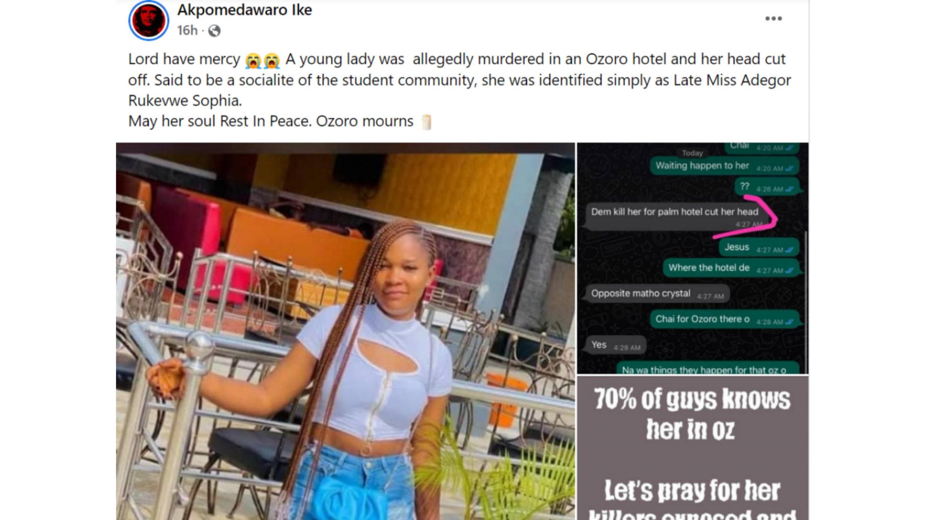This screenshot has height=520, width=926.
Task: Click the first crying emoji in the post
Action: point(253,60)
